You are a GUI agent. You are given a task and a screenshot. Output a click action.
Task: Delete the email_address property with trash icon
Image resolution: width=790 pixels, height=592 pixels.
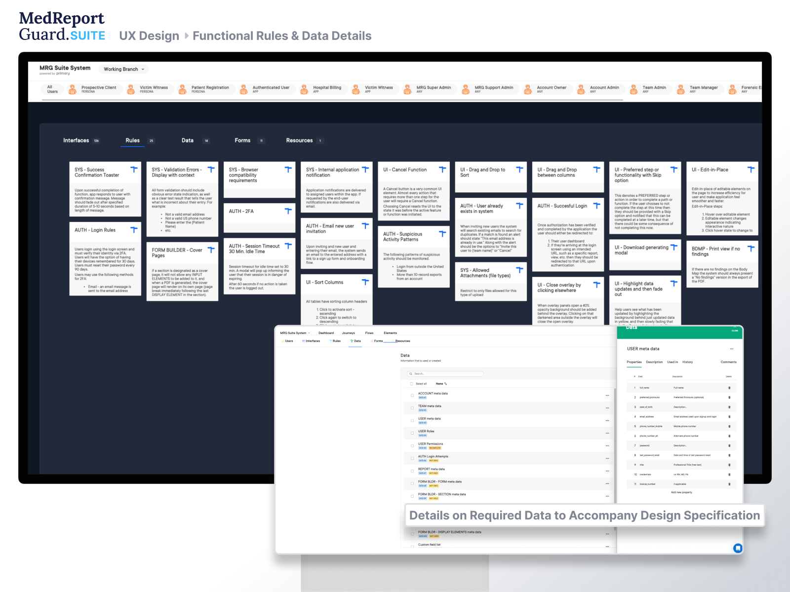(x=729, y=416)
